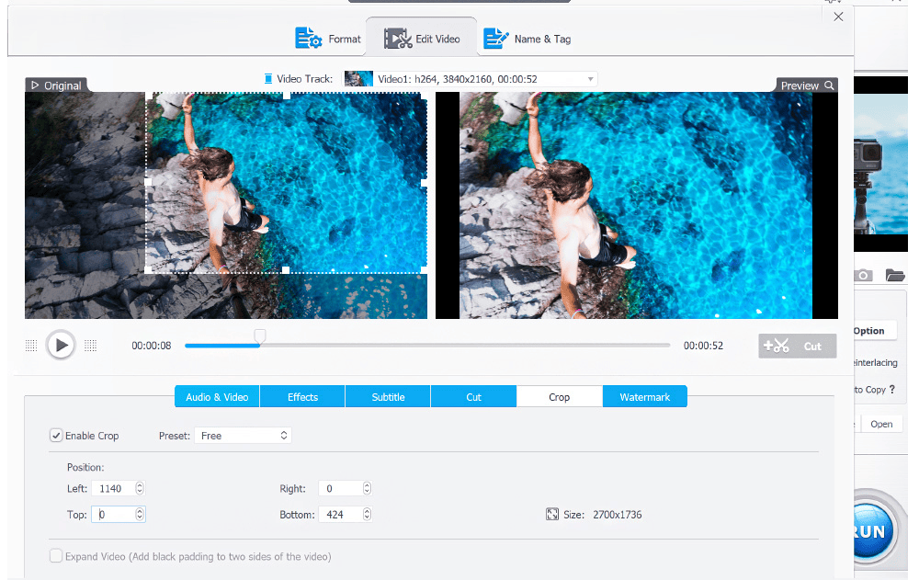Disable the Enable Crop checkbox
Image resolution: width=919 pixels, height=580 pixels.
pyautogui.click(x=56, y=435)
